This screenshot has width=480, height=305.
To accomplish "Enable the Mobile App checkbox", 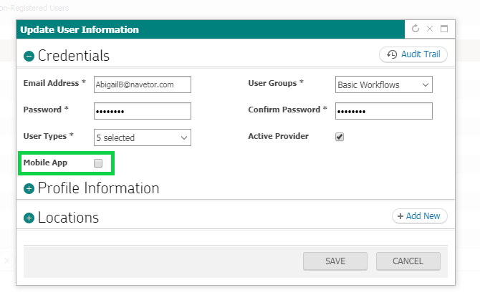I will pos(98,163).
